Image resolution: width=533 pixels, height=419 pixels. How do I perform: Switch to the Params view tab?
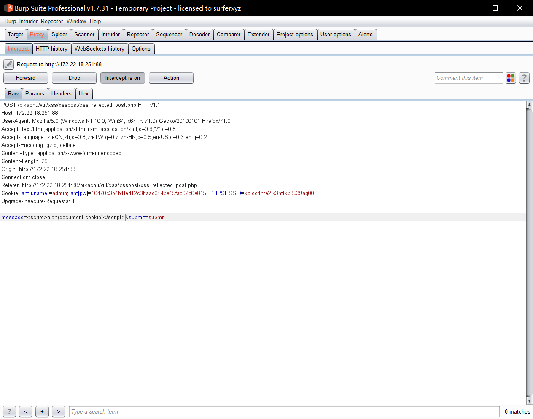click(35, 93)
